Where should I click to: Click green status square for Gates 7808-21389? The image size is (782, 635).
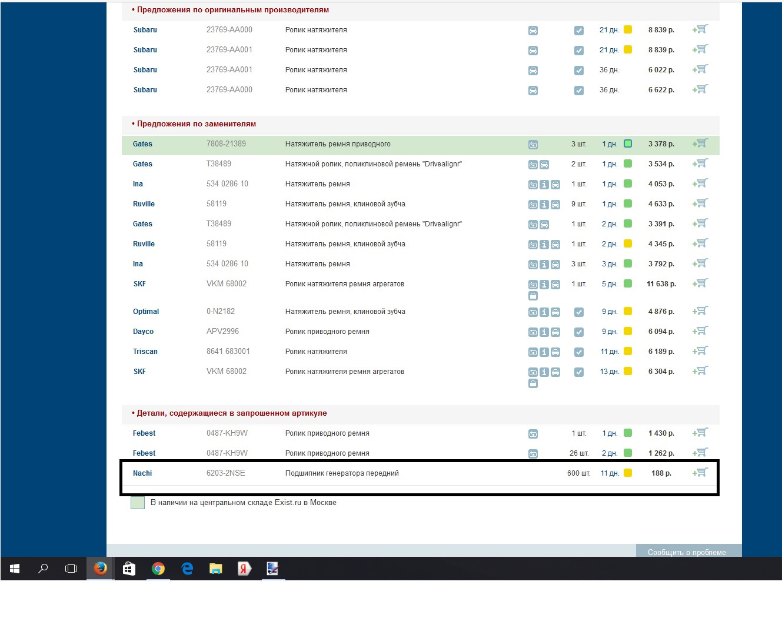pos(628,143)
